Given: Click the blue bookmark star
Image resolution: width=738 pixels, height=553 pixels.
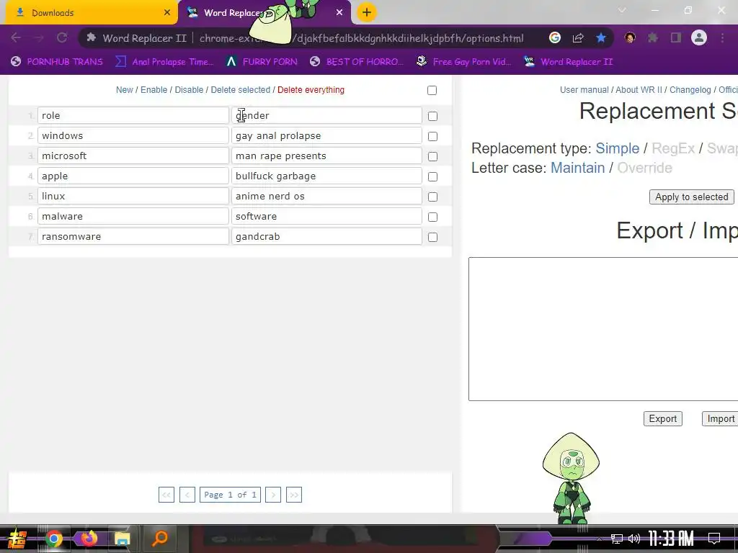Looking at the screenshot, I should pos(601,37).
